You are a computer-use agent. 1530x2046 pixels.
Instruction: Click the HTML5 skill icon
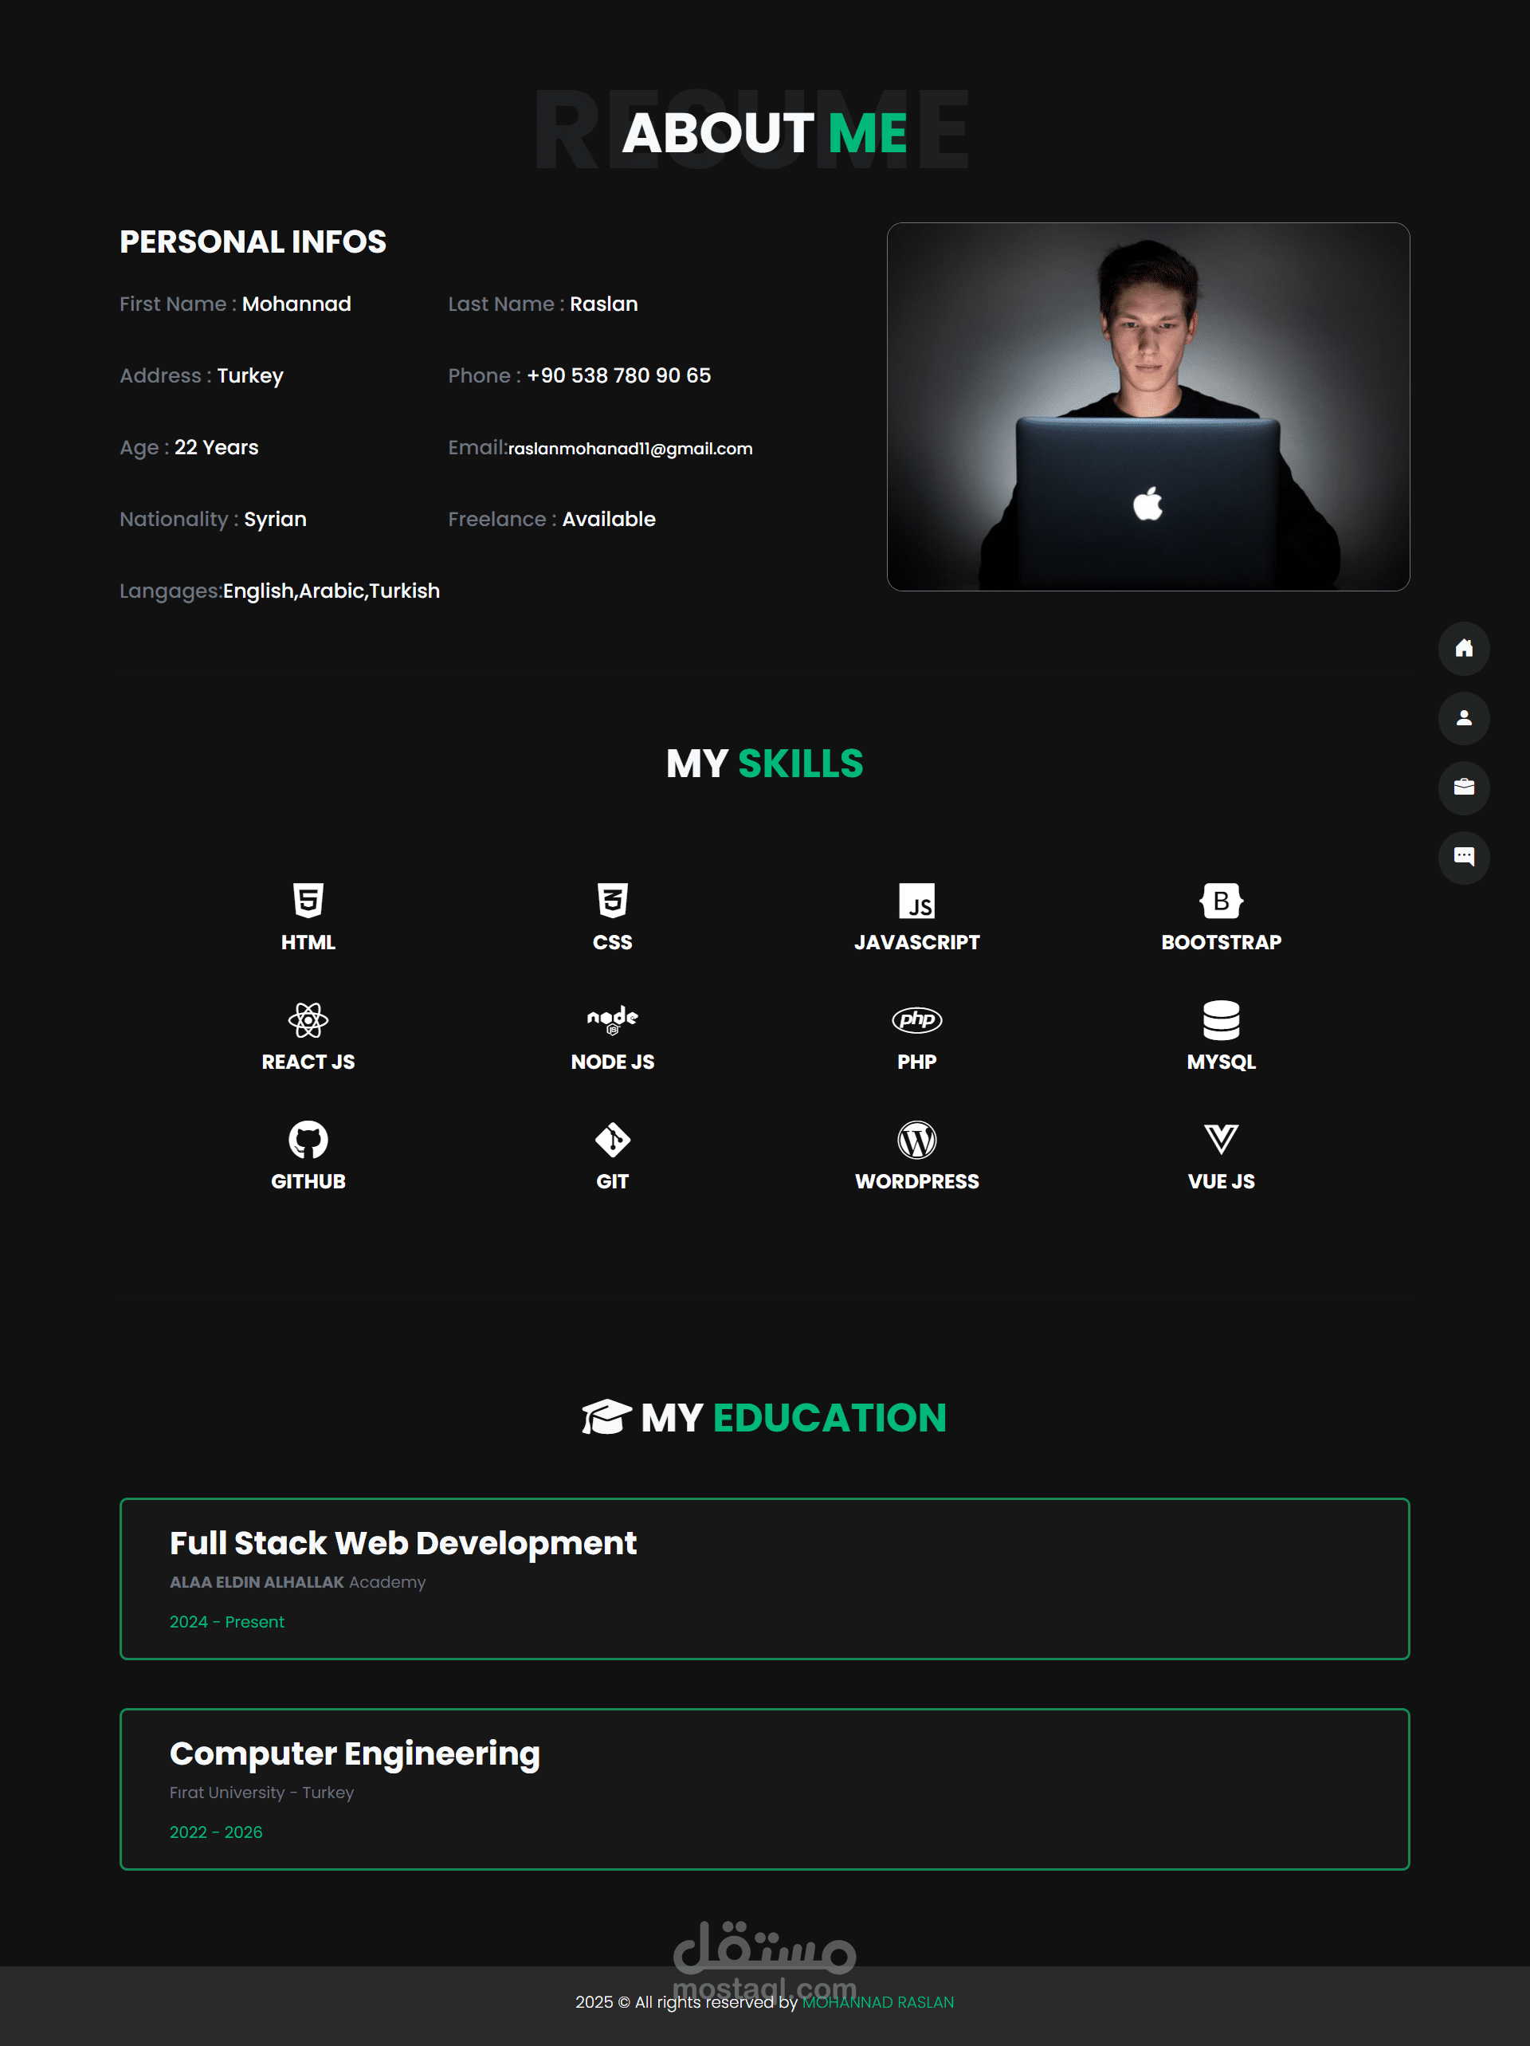click(x=308, y=900)
